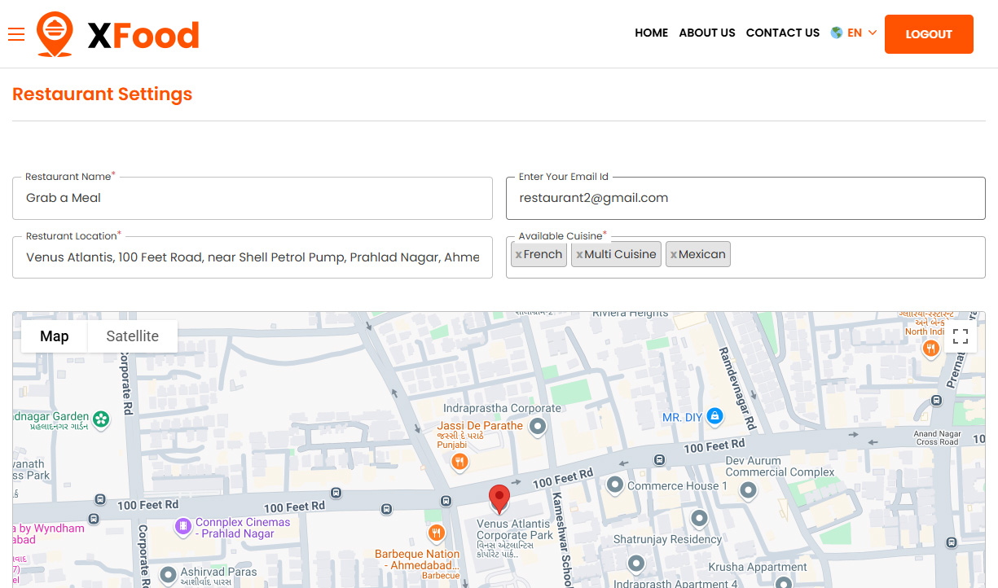Image resolution: width=998 pixels, height=588 pixels.
Task: Go to the HOME page
Action: pos(651,33)
